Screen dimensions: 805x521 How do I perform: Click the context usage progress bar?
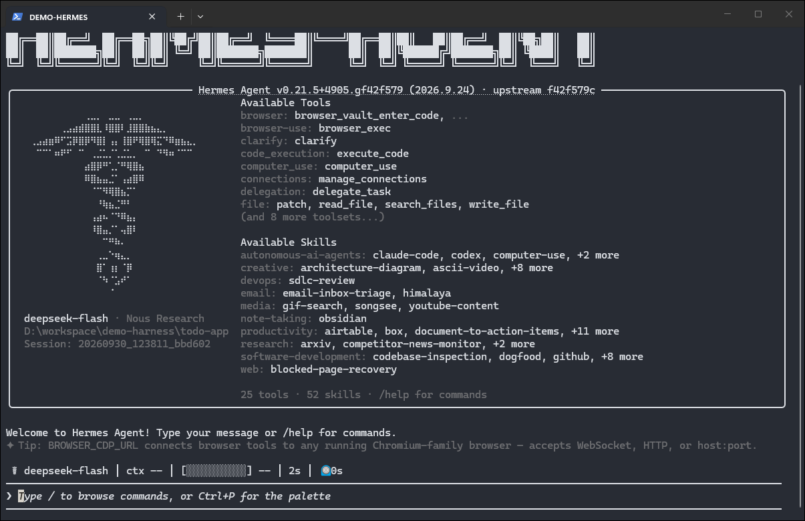coord(217,471)
